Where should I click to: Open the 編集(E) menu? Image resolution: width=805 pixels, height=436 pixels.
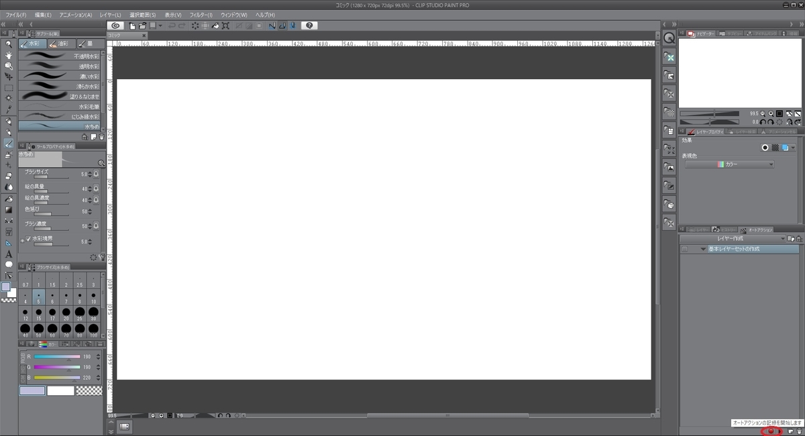pyautogui.click(x=43, y=15)
